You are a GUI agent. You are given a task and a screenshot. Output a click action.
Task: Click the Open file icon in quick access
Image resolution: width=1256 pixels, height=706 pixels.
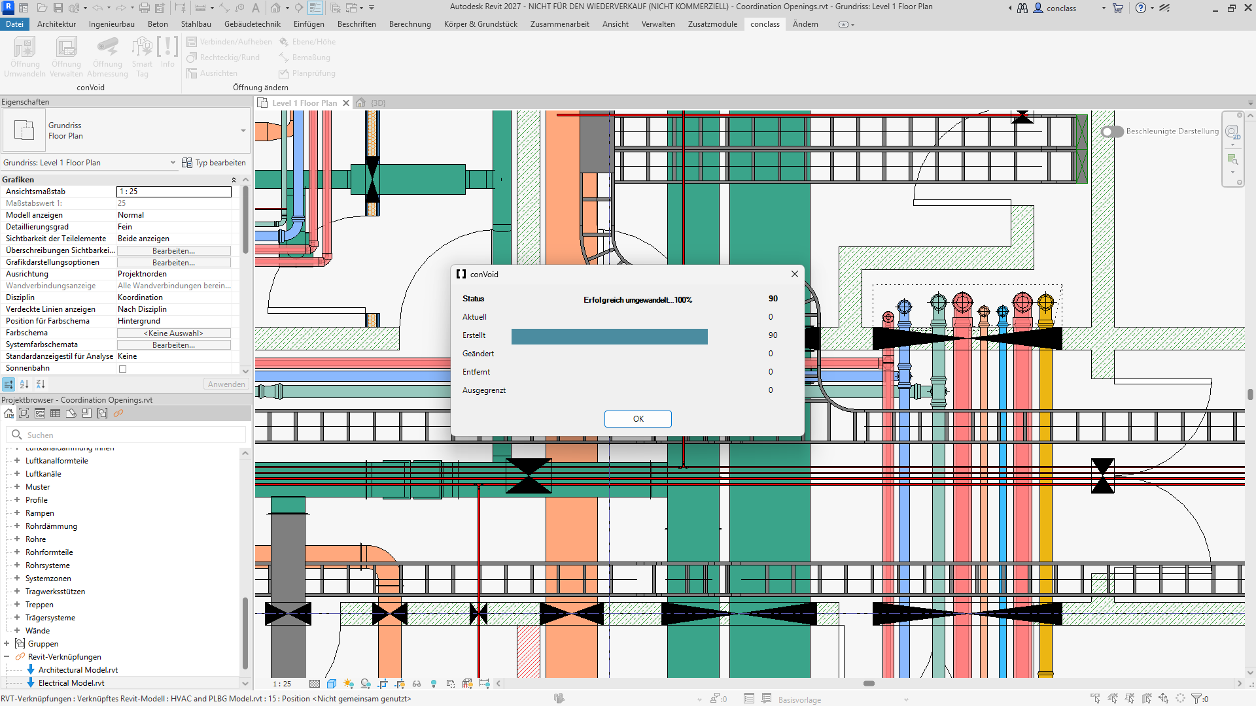pos(42,8)
